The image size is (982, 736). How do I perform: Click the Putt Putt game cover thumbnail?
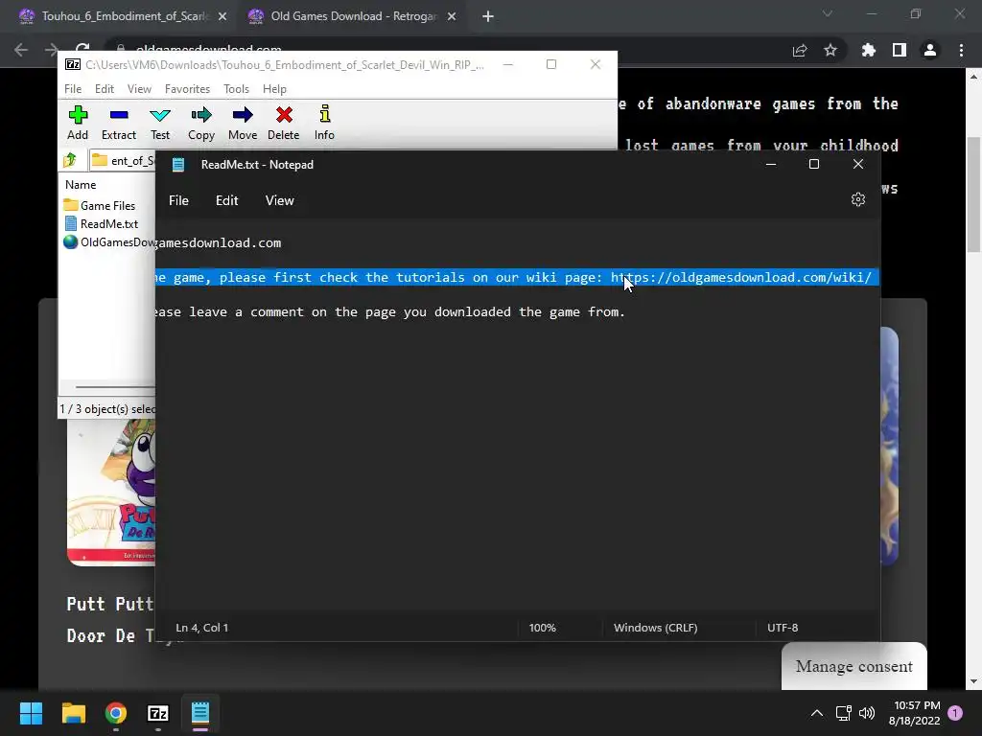[x=111, y=492]
